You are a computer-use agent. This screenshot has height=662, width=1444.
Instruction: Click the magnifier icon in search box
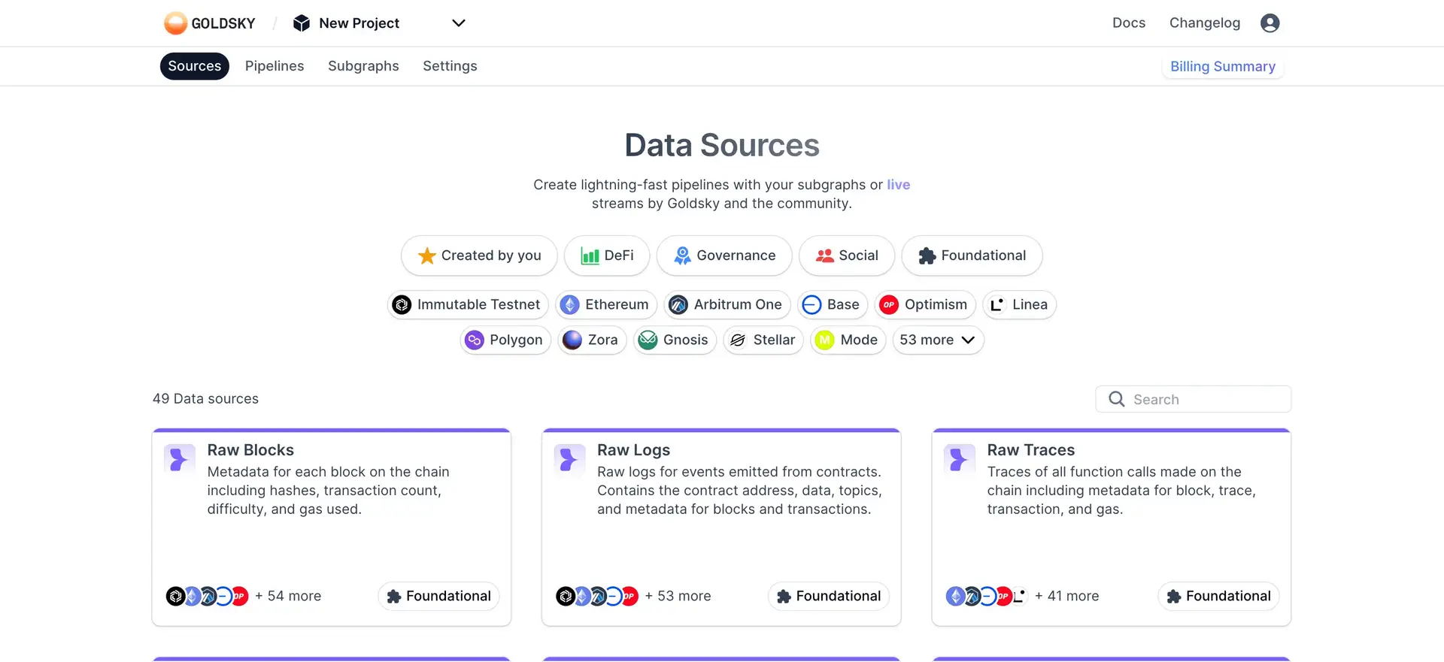[x=1117, y=399]
